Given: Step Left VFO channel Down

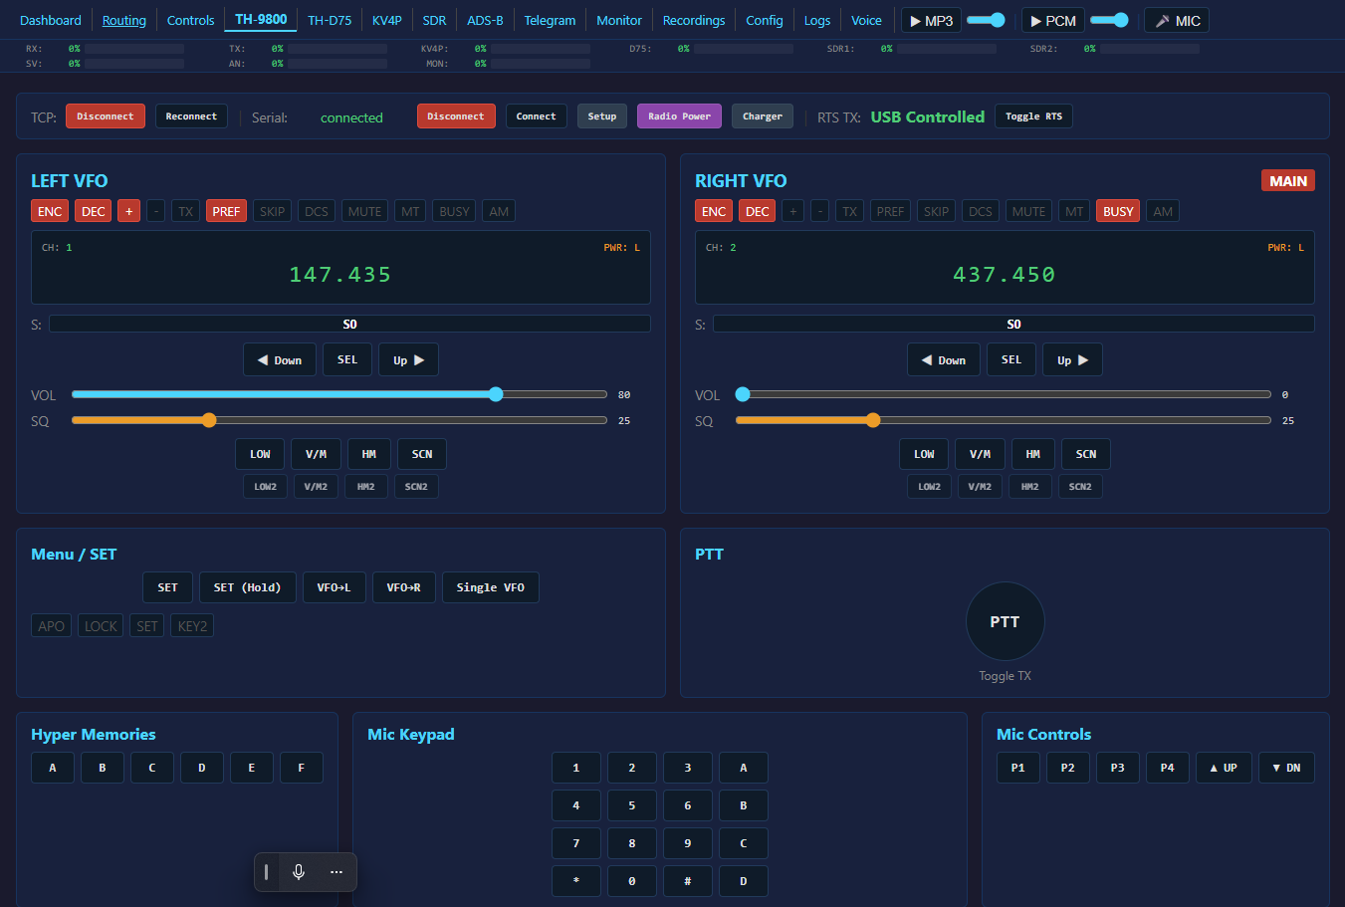Looking at the screenshot, I should [280, 360].
